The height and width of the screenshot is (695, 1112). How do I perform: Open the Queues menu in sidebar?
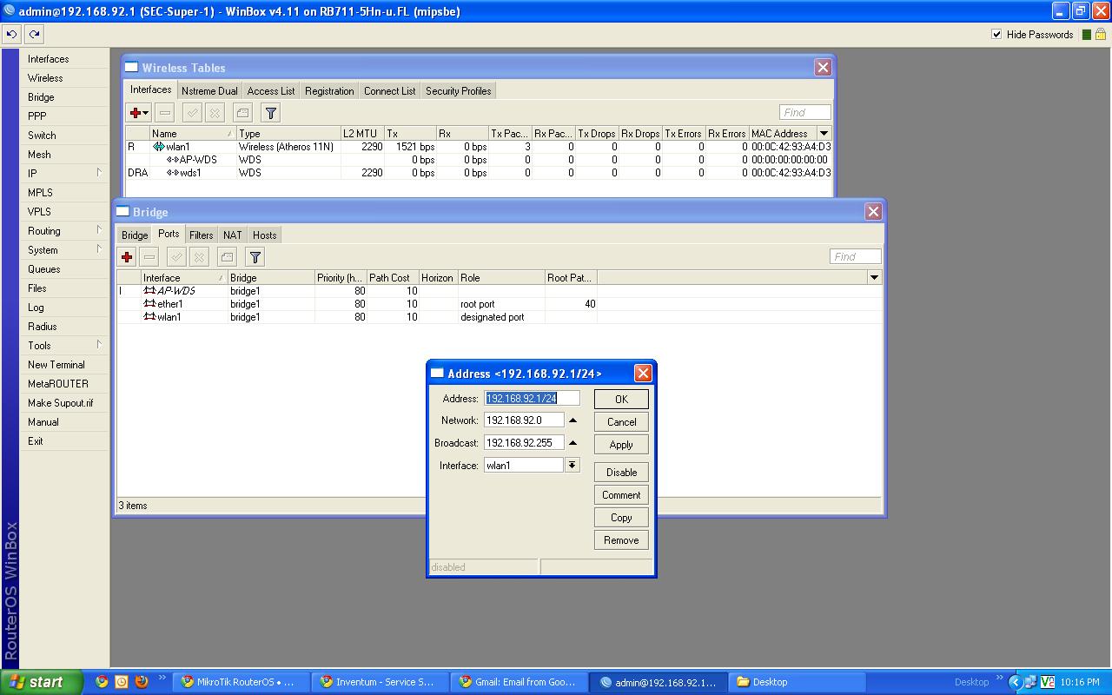click(44, 269)
